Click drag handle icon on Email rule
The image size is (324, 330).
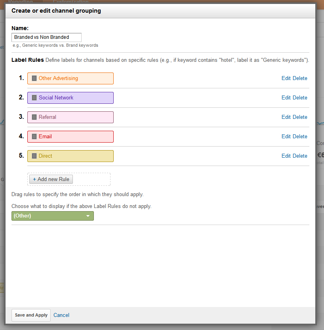[34, 137]
